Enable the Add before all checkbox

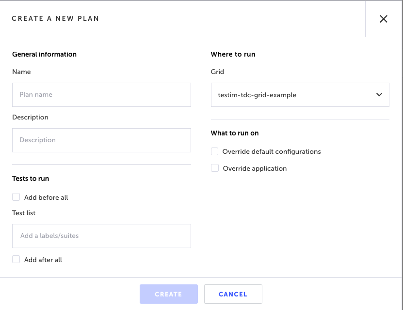tap(16, 197)
